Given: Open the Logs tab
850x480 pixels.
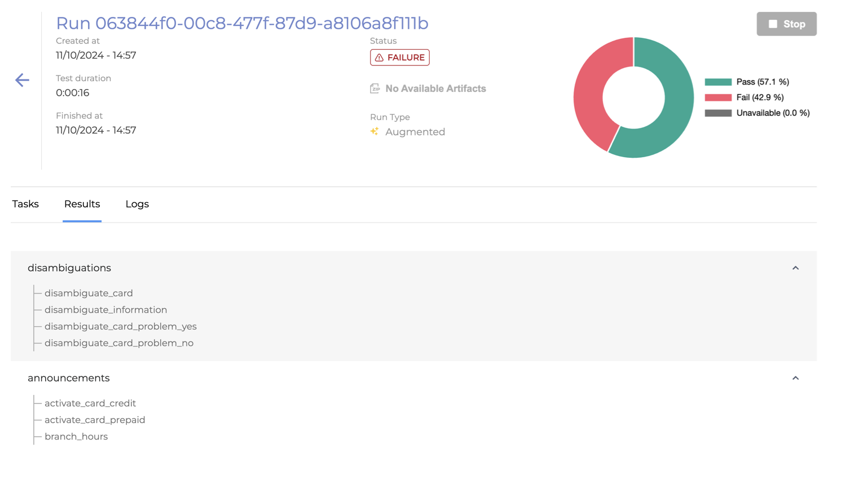Looking at the screenshot, I should (137, 204).
